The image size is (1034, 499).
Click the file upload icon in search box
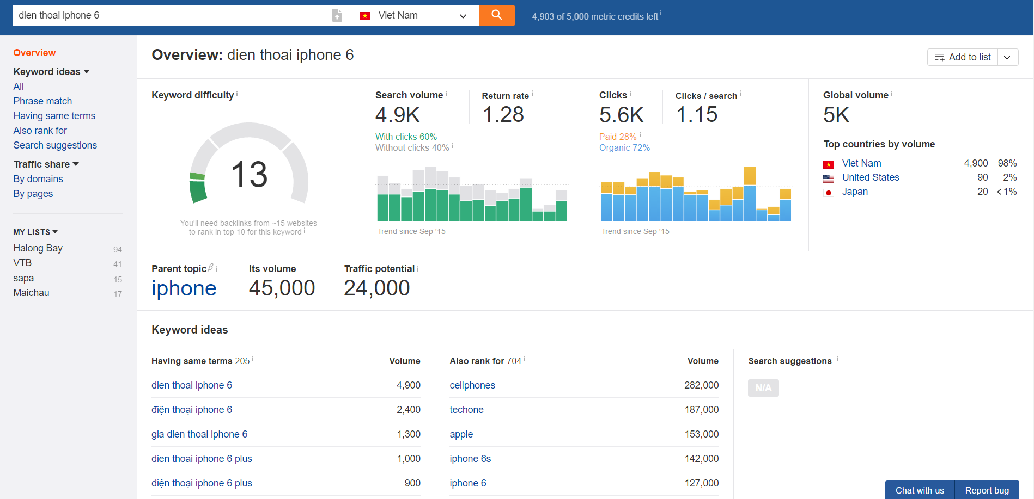click(x=337, y=15)
